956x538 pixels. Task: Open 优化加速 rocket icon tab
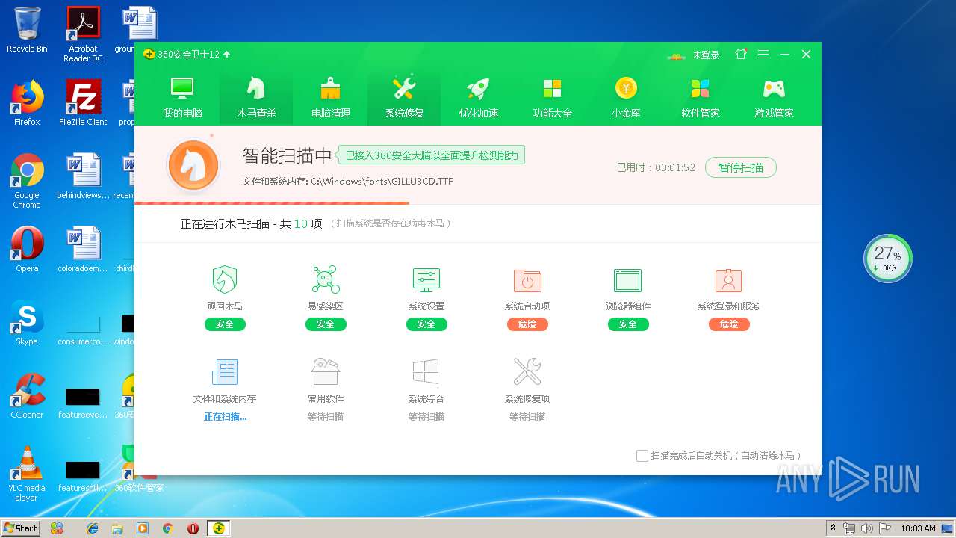point(478,98)
